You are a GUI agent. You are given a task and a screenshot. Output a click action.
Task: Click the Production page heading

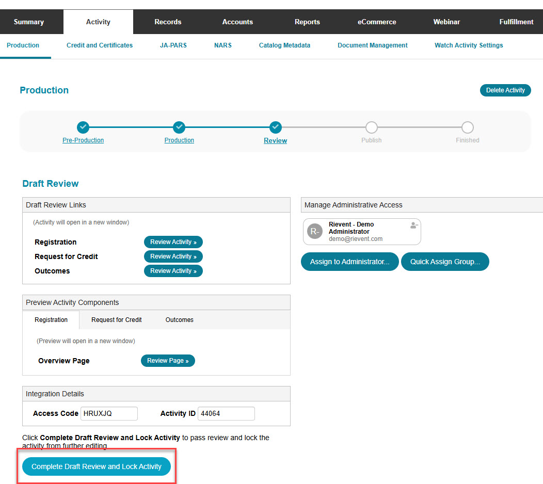(44, 90)
